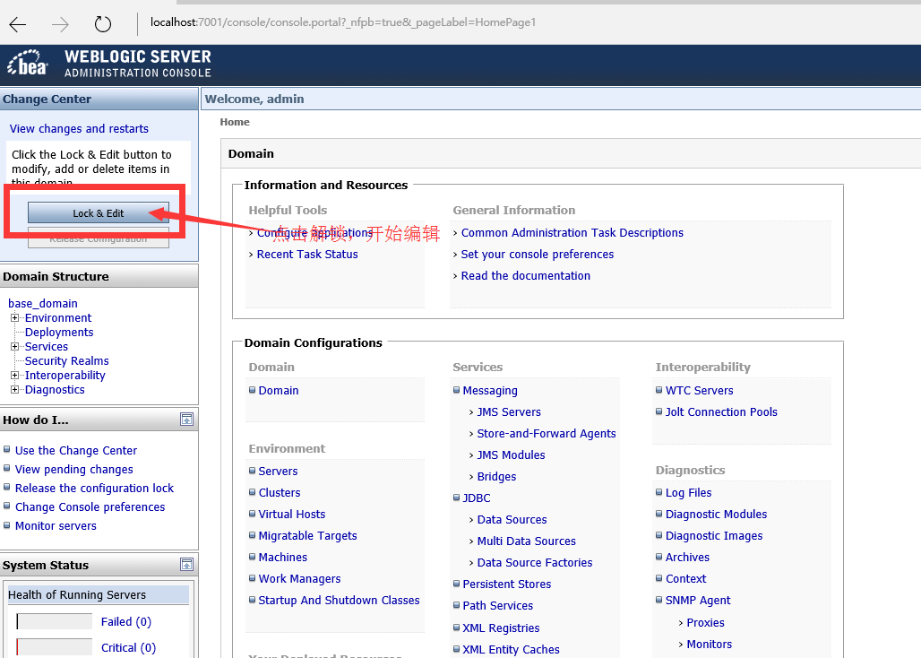Open the JDBC link
921x658 pixels.
click(477, 498)
